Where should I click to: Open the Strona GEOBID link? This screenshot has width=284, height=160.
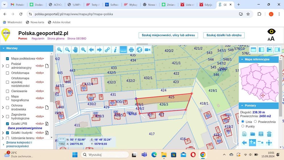[x=77, y=39]
